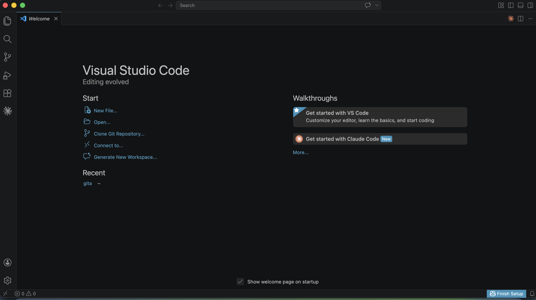This screenshot has width=536, height=300.
Task: Click the Clone Git Repository... link
Action: 119,134
